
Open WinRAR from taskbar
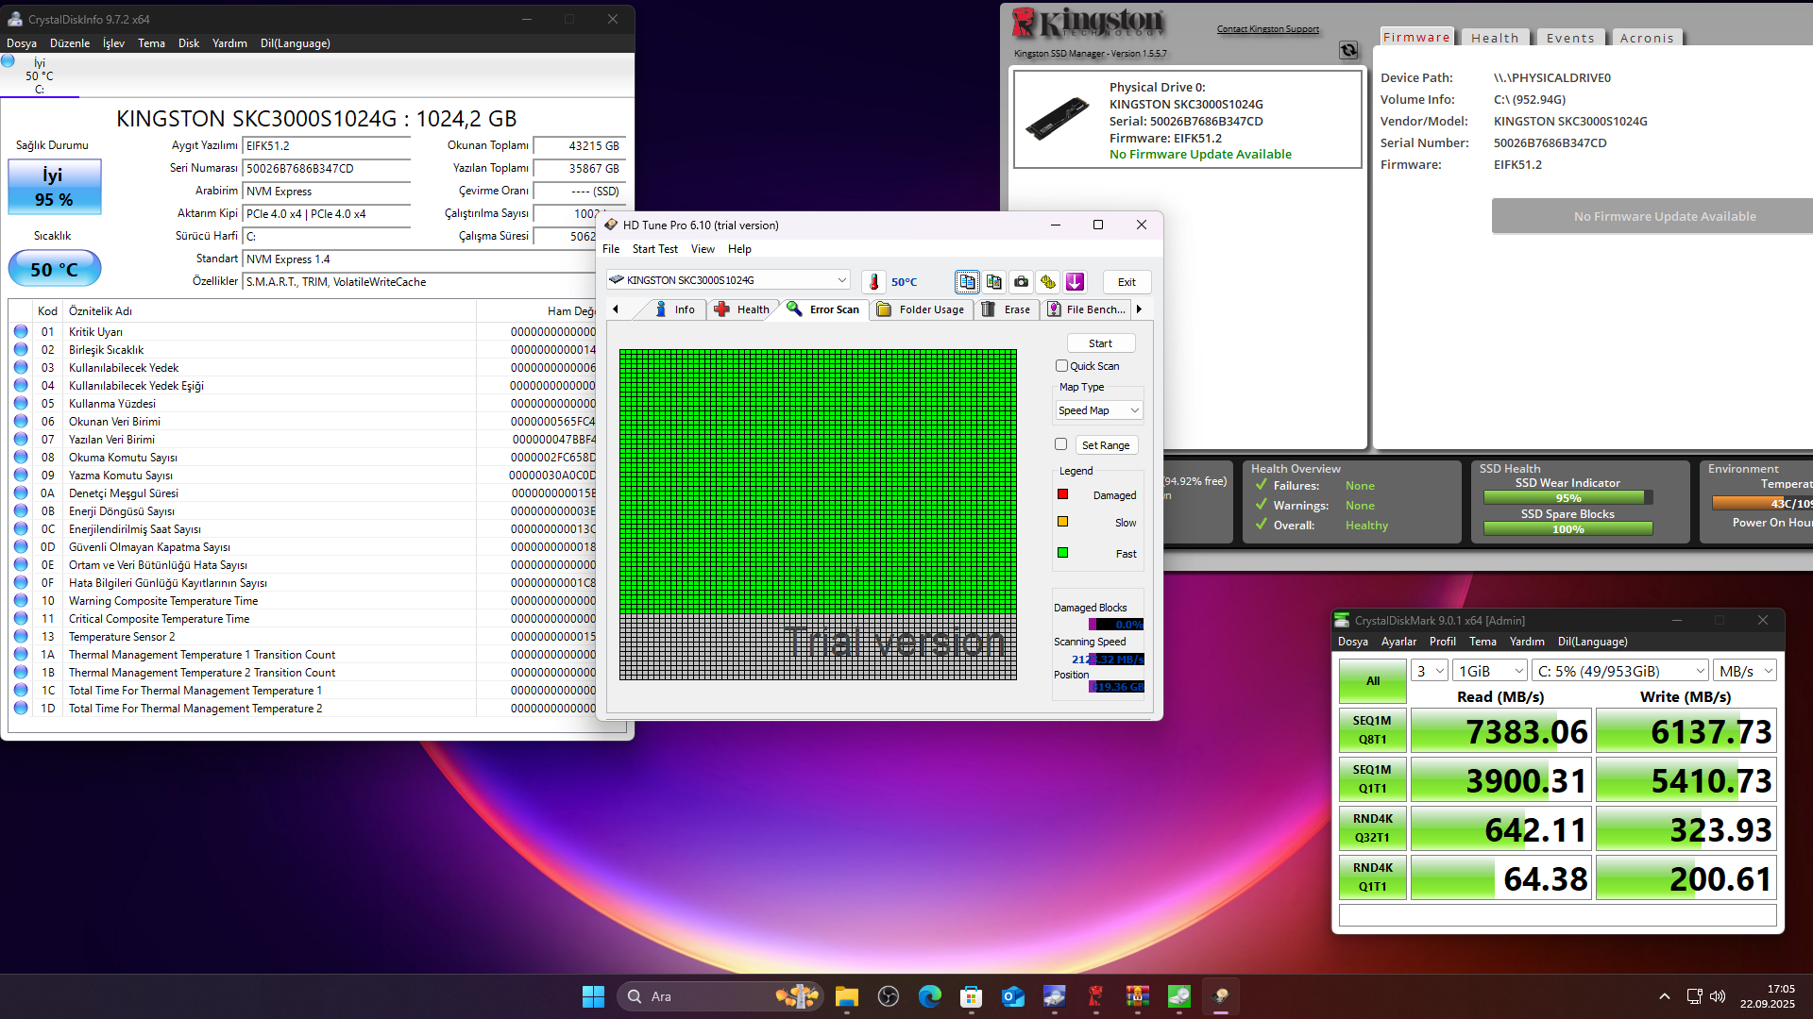(1137, 996)
